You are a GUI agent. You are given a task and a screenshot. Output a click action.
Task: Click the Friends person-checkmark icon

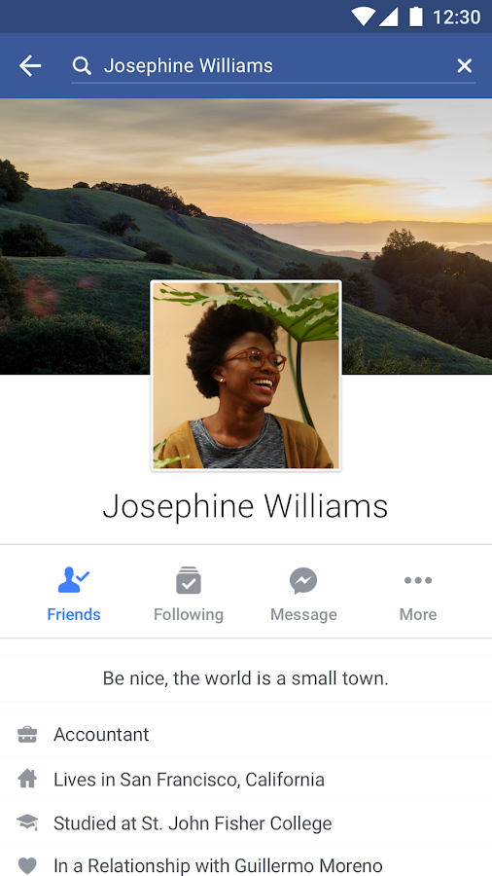coord(74,580)
